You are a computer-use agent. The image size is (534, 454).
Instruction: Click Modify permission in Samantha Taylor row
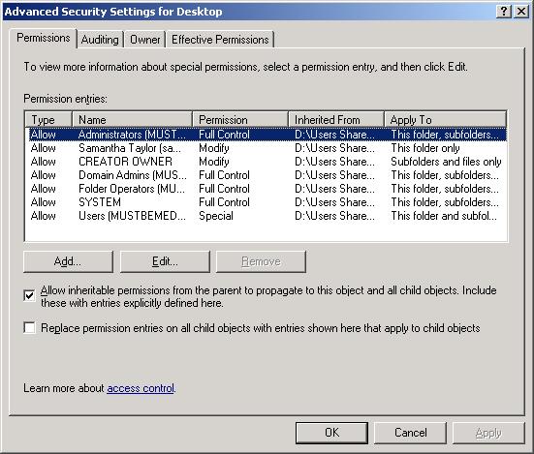click(214, 148)
